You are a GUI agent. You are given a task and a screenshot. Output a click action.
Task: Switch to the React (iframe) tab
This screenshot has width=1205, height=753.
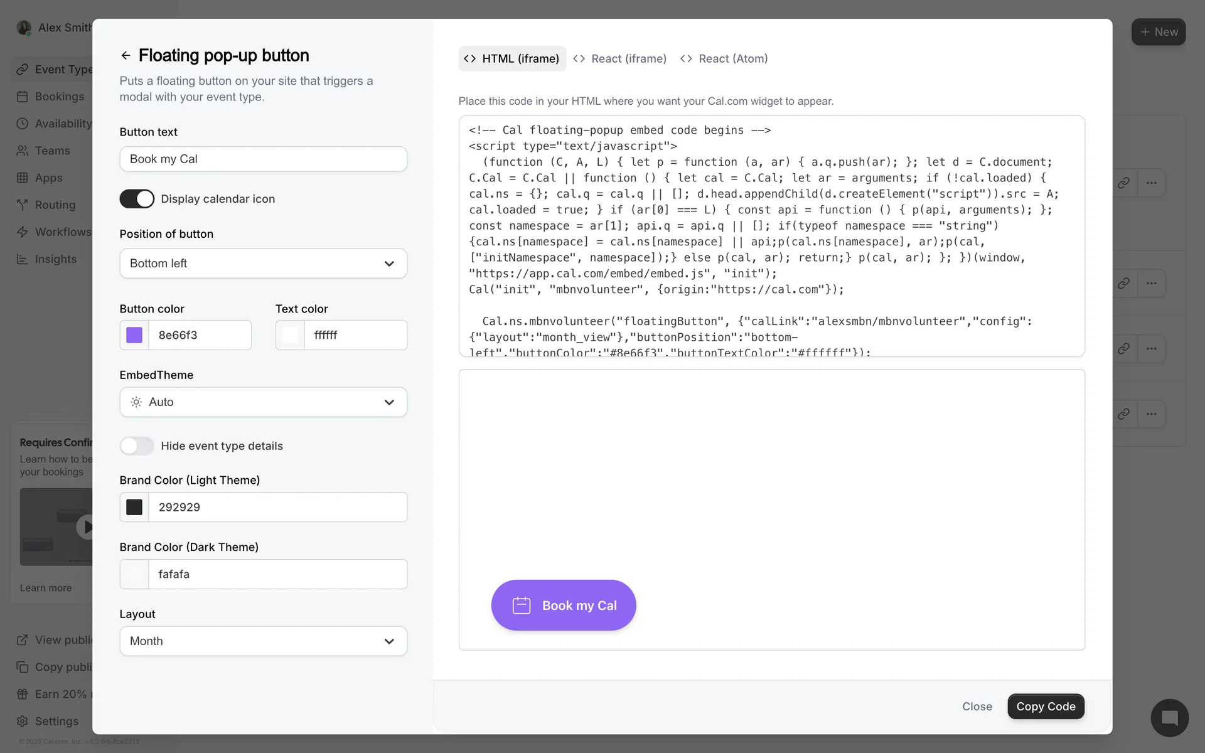pos(620,58)
